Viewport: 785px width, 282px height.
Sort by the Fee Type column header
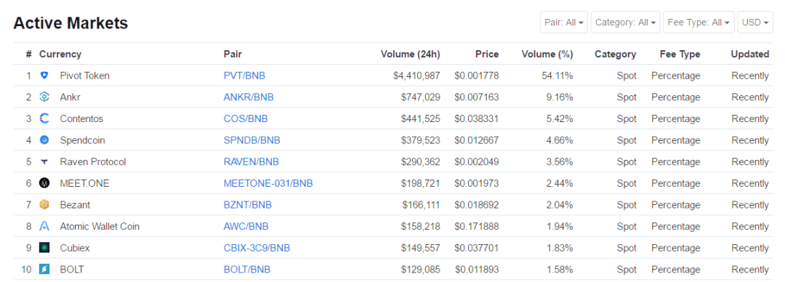[680, 54]
